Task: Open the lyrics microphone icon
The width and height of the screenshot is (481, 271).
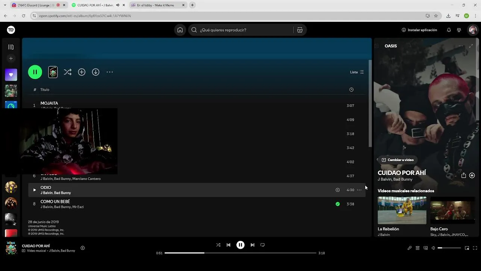Action: pos(410,248)
